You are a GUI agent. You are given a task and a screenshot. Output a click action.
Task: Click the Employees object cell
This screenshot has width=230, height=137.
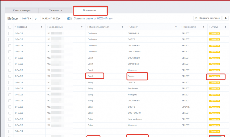click(133, 89)
